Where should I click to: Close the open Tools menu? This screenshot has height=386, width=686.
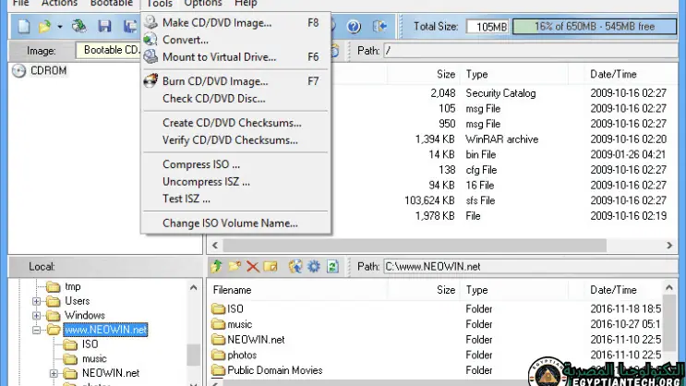(159, 4)
